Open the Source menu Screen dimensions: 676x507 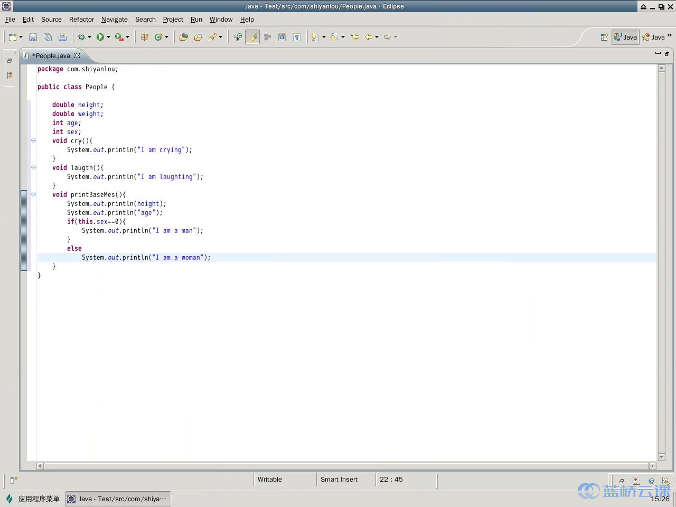point(51,20)
